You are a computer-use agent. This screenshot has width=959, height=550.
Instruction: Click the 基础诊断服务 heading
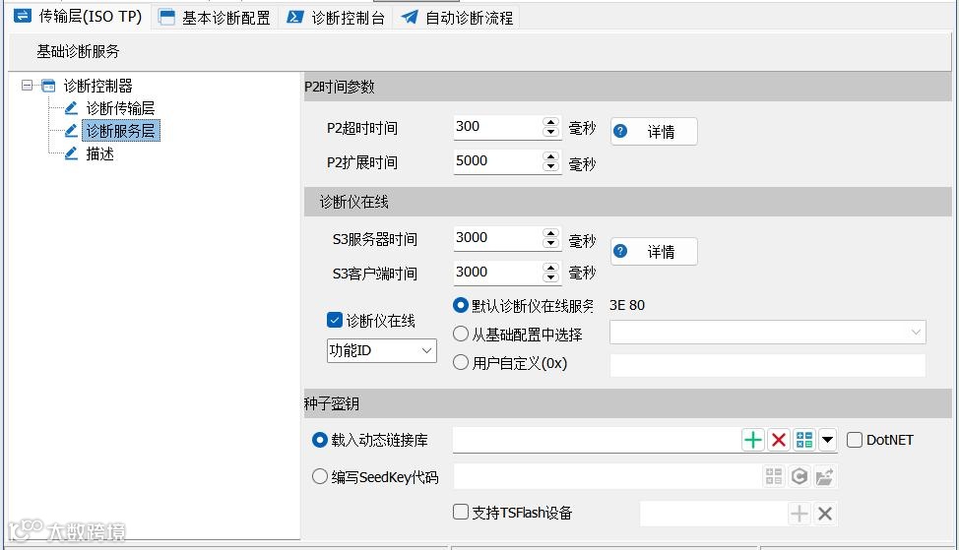click(x=78, y=51)
